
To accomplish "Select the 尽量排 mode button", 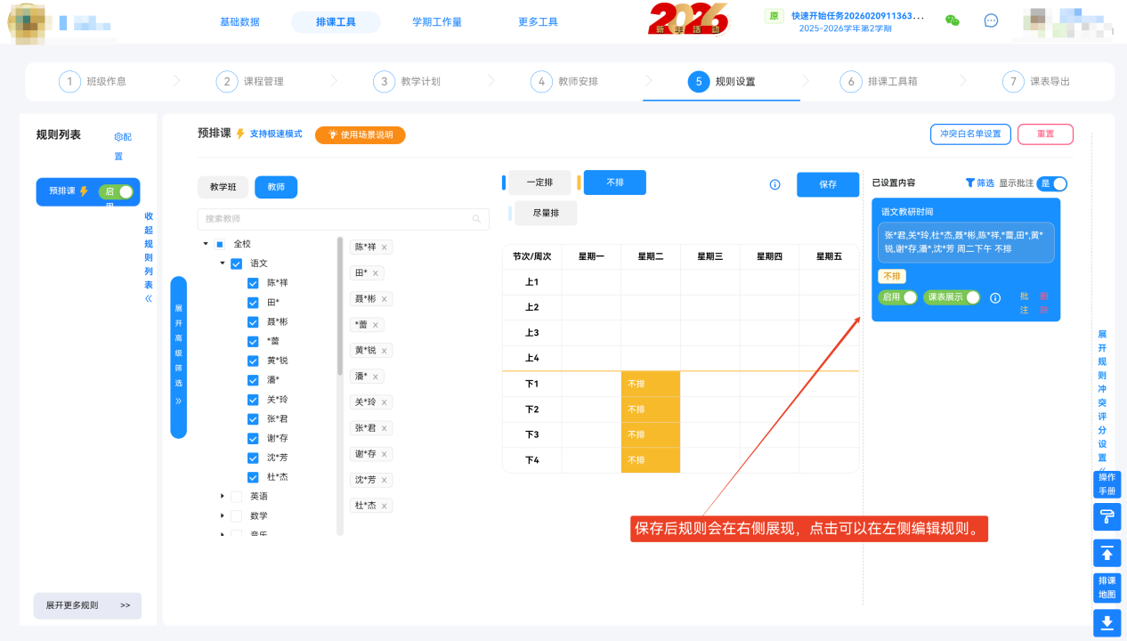I will tap(544, 214).
